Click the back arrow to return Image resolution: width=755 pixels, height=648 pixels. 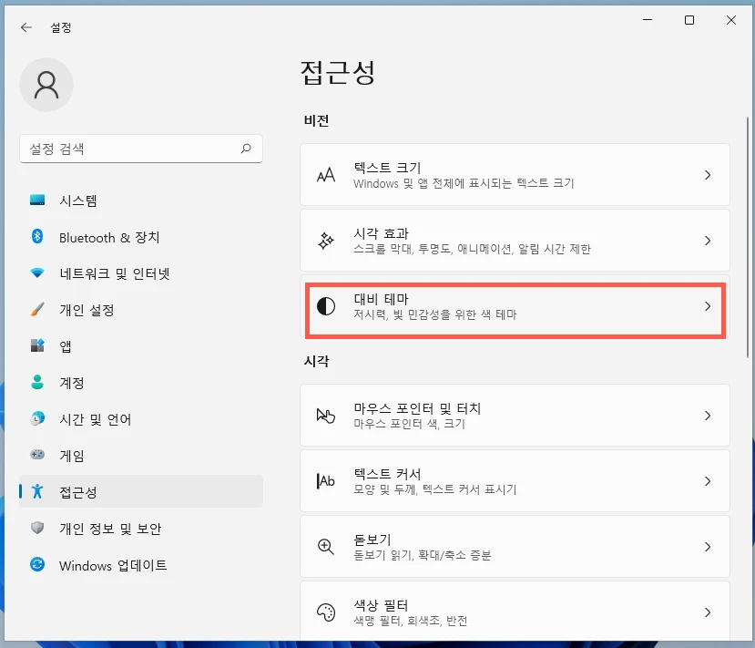[26, 26]
